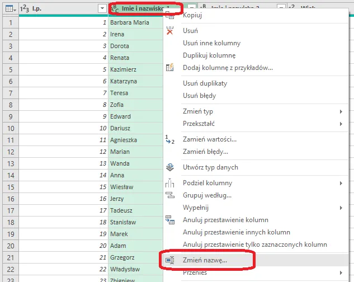Click the Grupuj według icon
The height and width of the screenshot is (282, 354).
click(171, 195)
